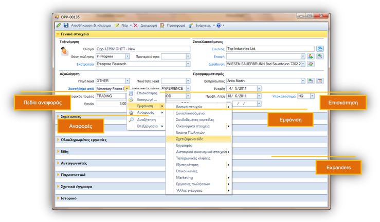The width and height of the screenshot is (380, 222).
Task: Click the Διεύθυνση link label
Action: coord(216,64)
